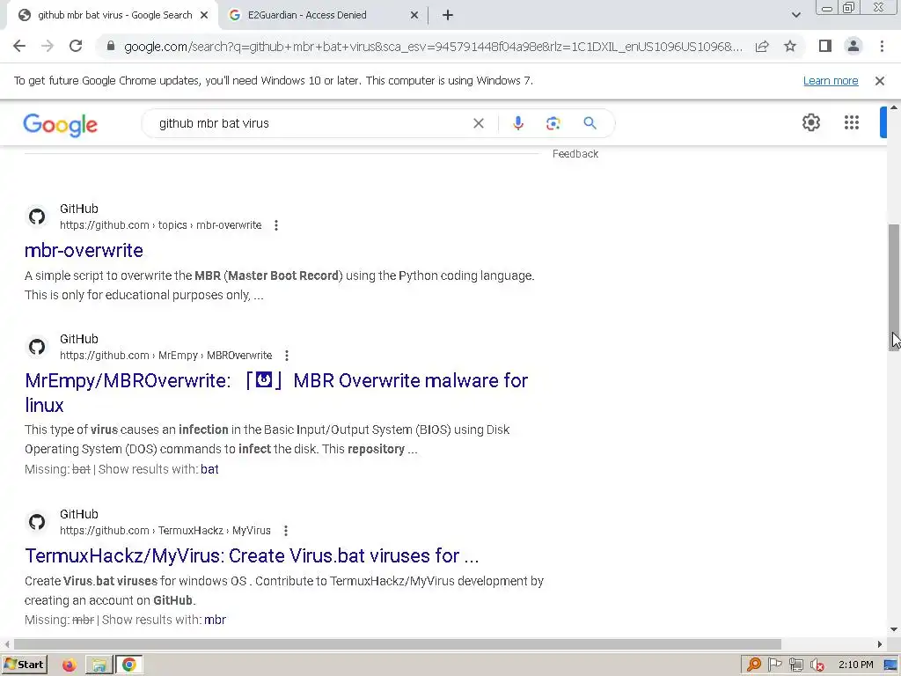The height and width of the screenshot is (676, 901).
Task: Close the github mbr bat virus tab
Action: point(204,16)
